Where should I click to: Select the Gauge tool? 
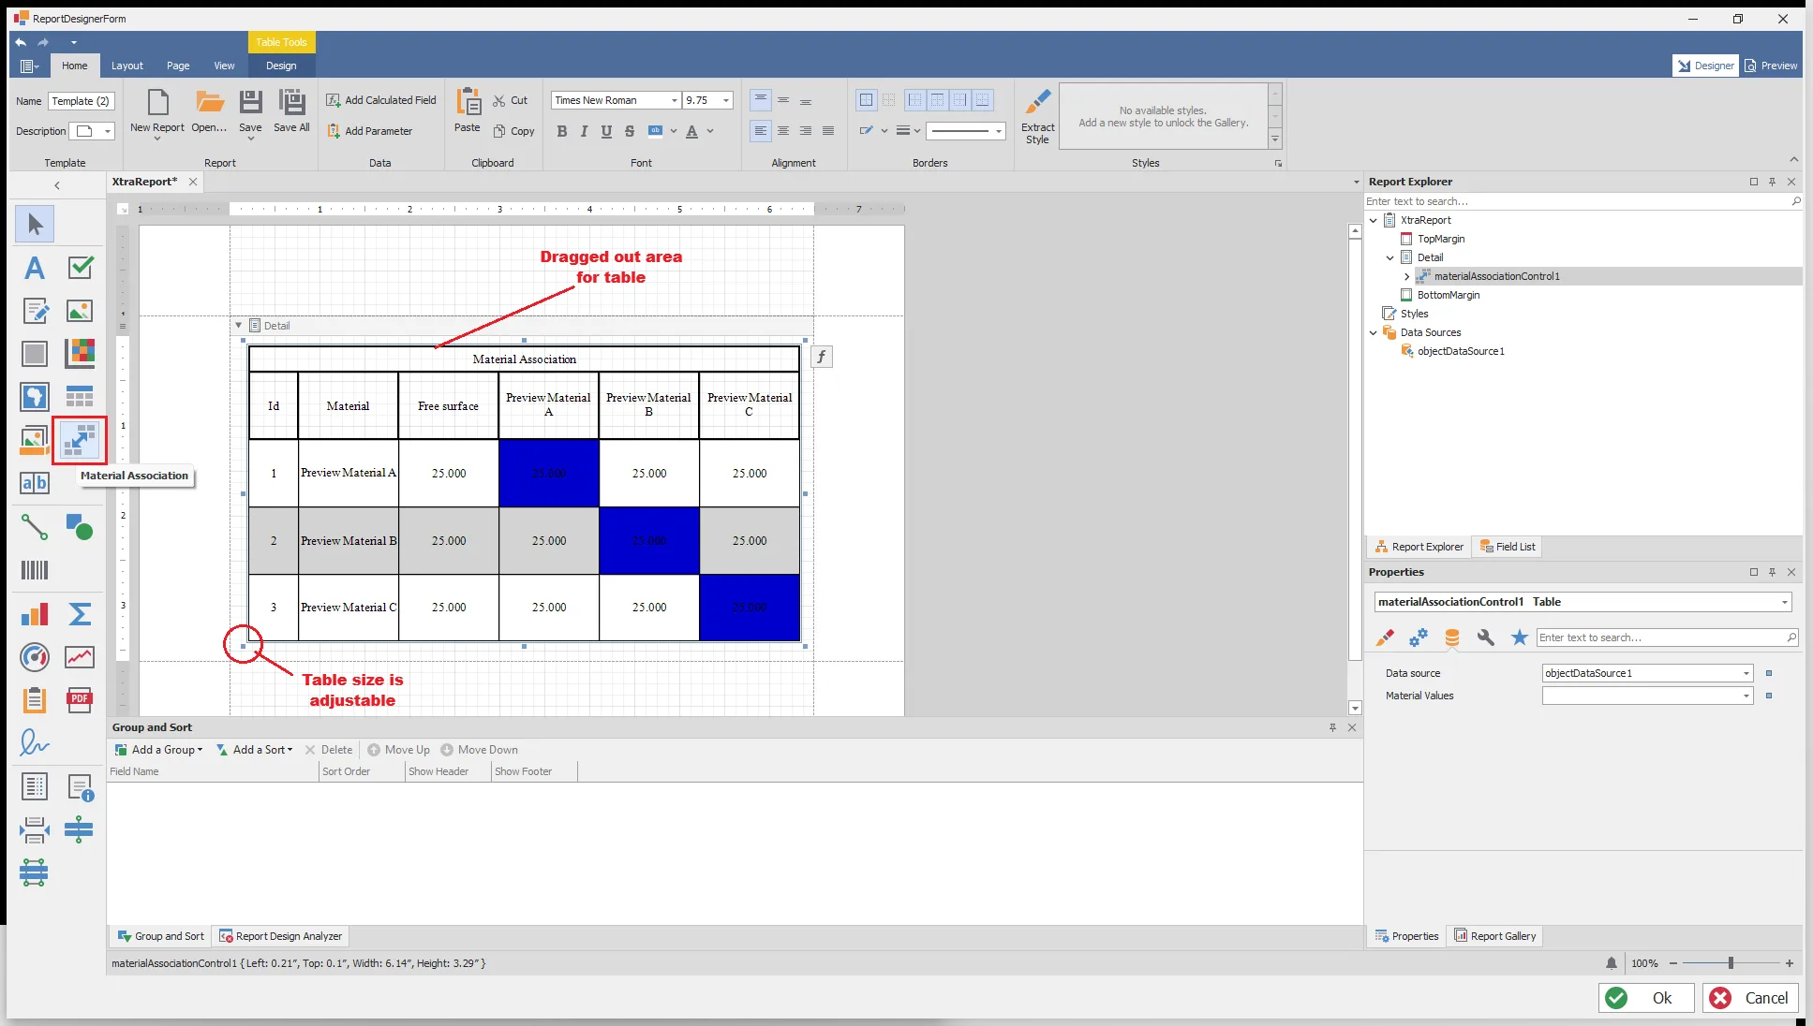(35, 657)
